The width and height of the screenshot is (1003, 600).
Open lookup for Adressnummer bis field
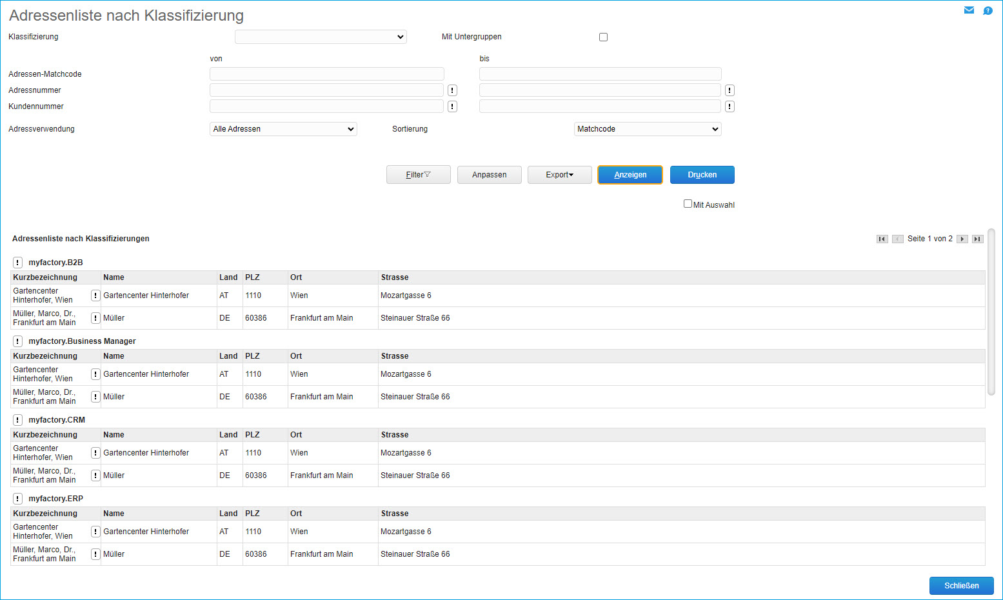(x=730, y=90)
